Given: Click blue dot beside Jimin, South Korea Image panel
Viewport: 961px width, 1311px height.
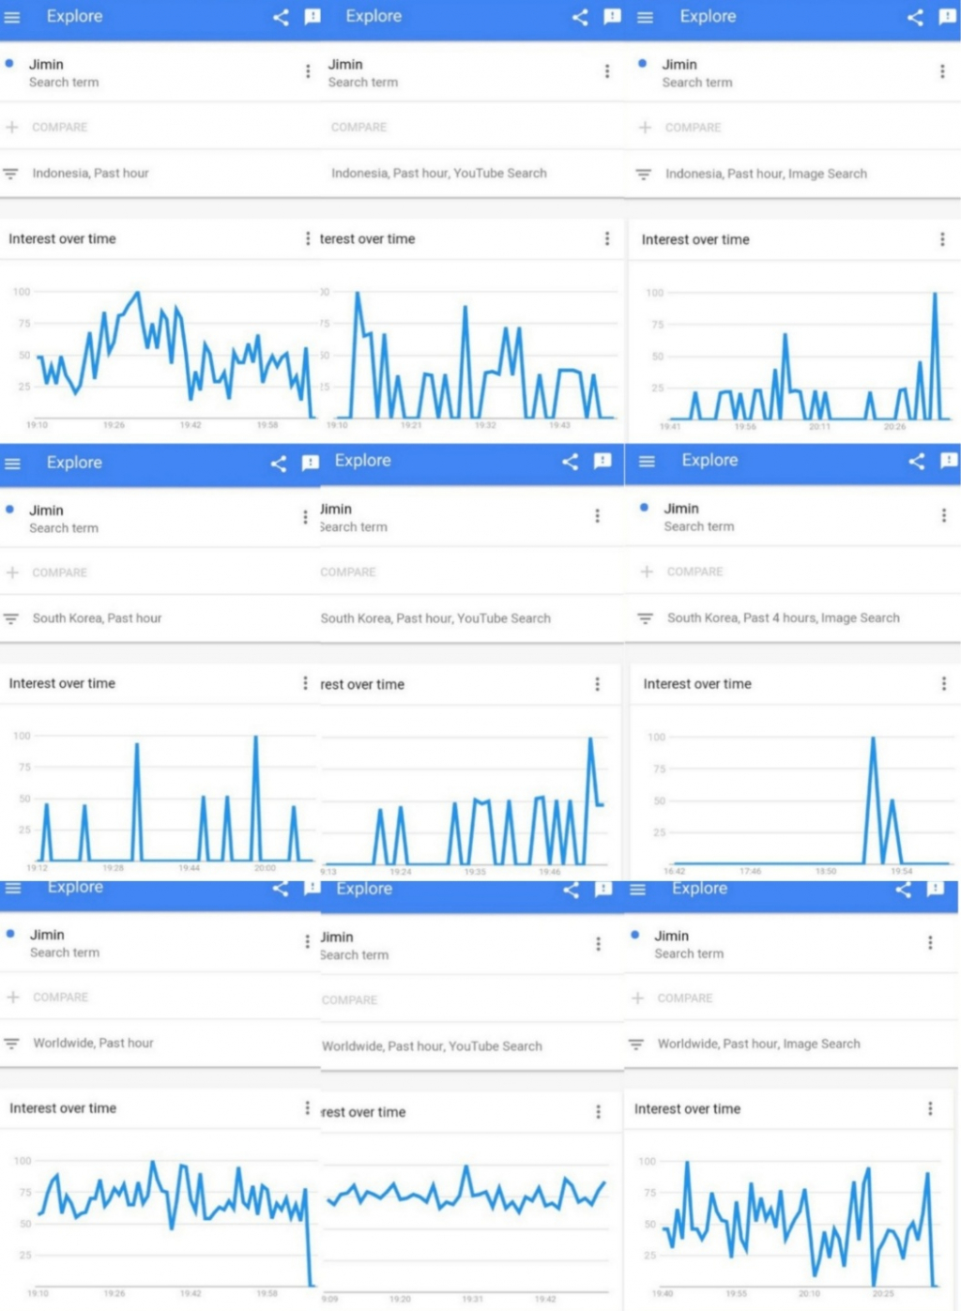Looking at the screenshot, I should point(644,508).
